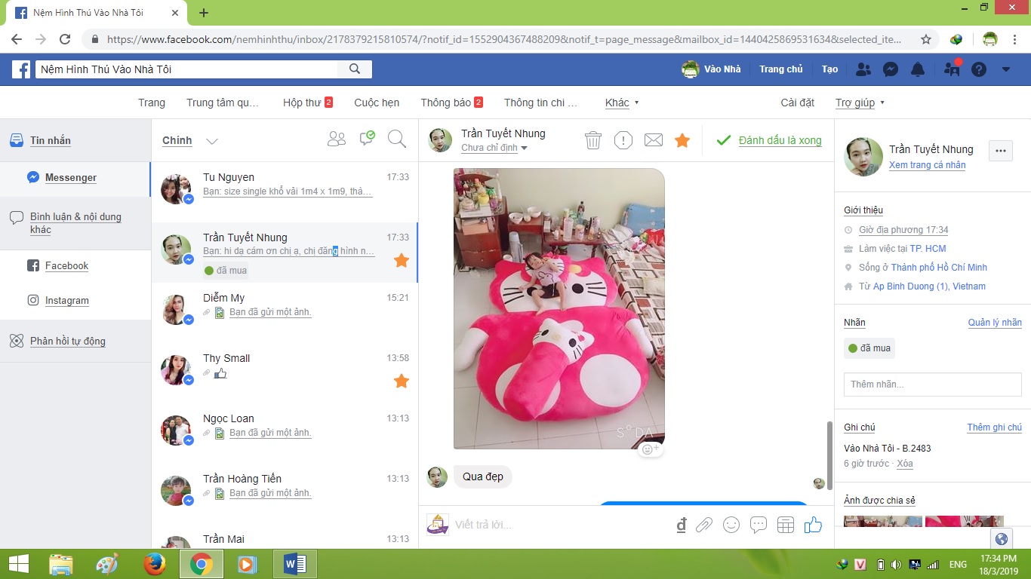The height and width of the screenshot is (579, 1031).
Task: Select Bình luận & nội dung khác
Action: [x=75, y=223]
